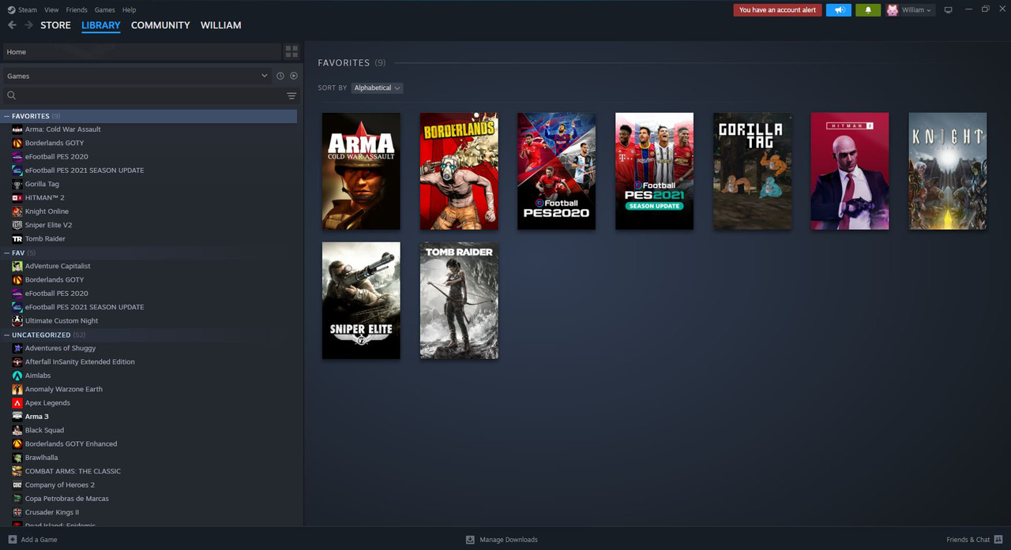Screen dimensions: 1011x550
Task: Open Friends & Chat
Action: [x=968, y=540]
